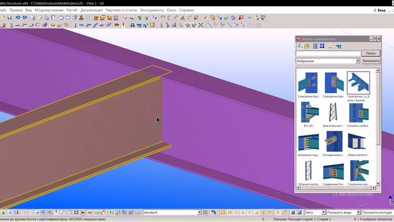Open the Правка menu
Image resolution: width=394 pixels, height=222 pixels.
16,10
